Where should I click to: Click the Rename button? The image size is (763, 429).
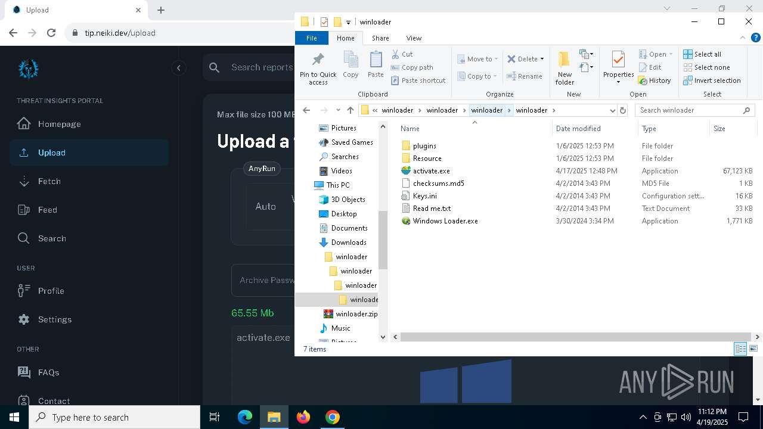(525, 76)
